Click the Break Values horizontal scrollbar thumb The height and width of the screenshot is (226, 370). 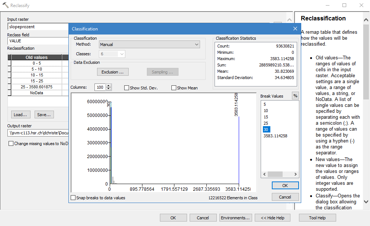coord(275,174)
